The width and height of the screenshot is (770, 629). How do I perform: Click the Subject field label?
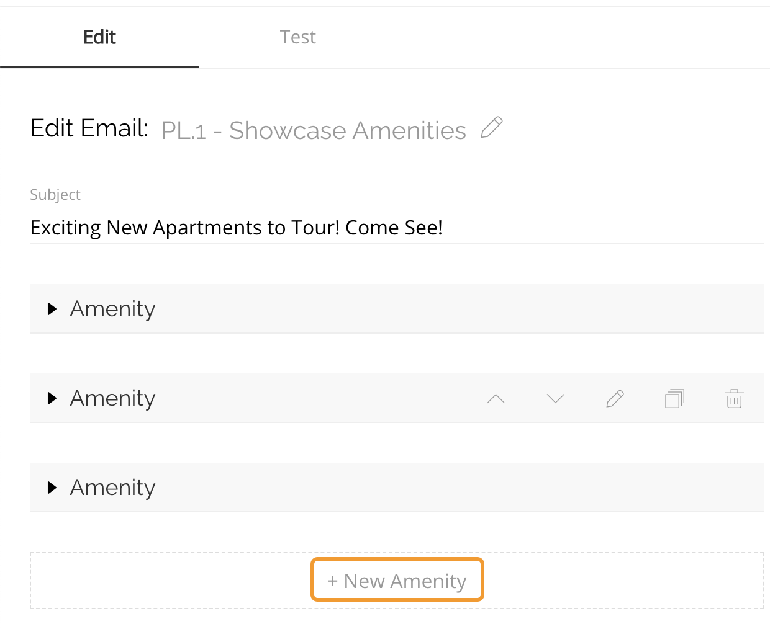click(55, 195)
